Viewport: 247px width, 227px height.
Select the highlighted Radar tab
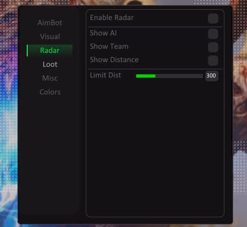click(50, 50)
